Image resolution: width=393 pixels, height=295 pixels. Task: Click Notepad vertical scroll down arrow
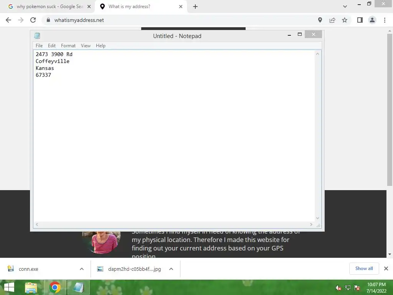(x=317, y=218)
